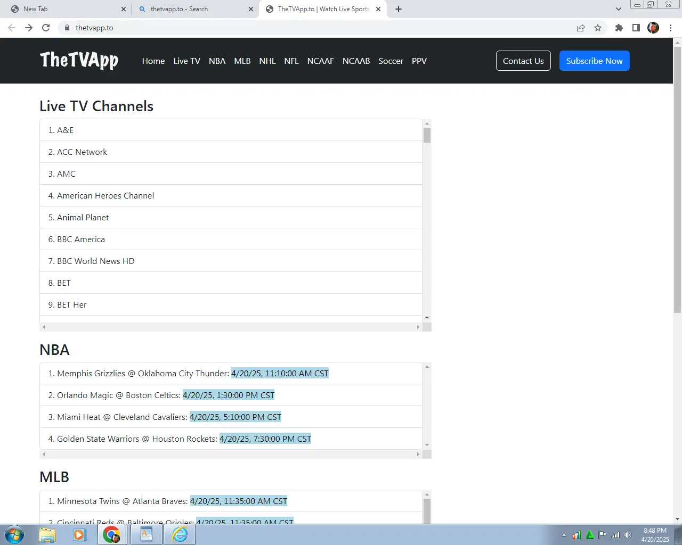Image resolution: width=682 pixels, height=545 pixels.
Task: Close the New Tab tab
Action: coord(124,9)
